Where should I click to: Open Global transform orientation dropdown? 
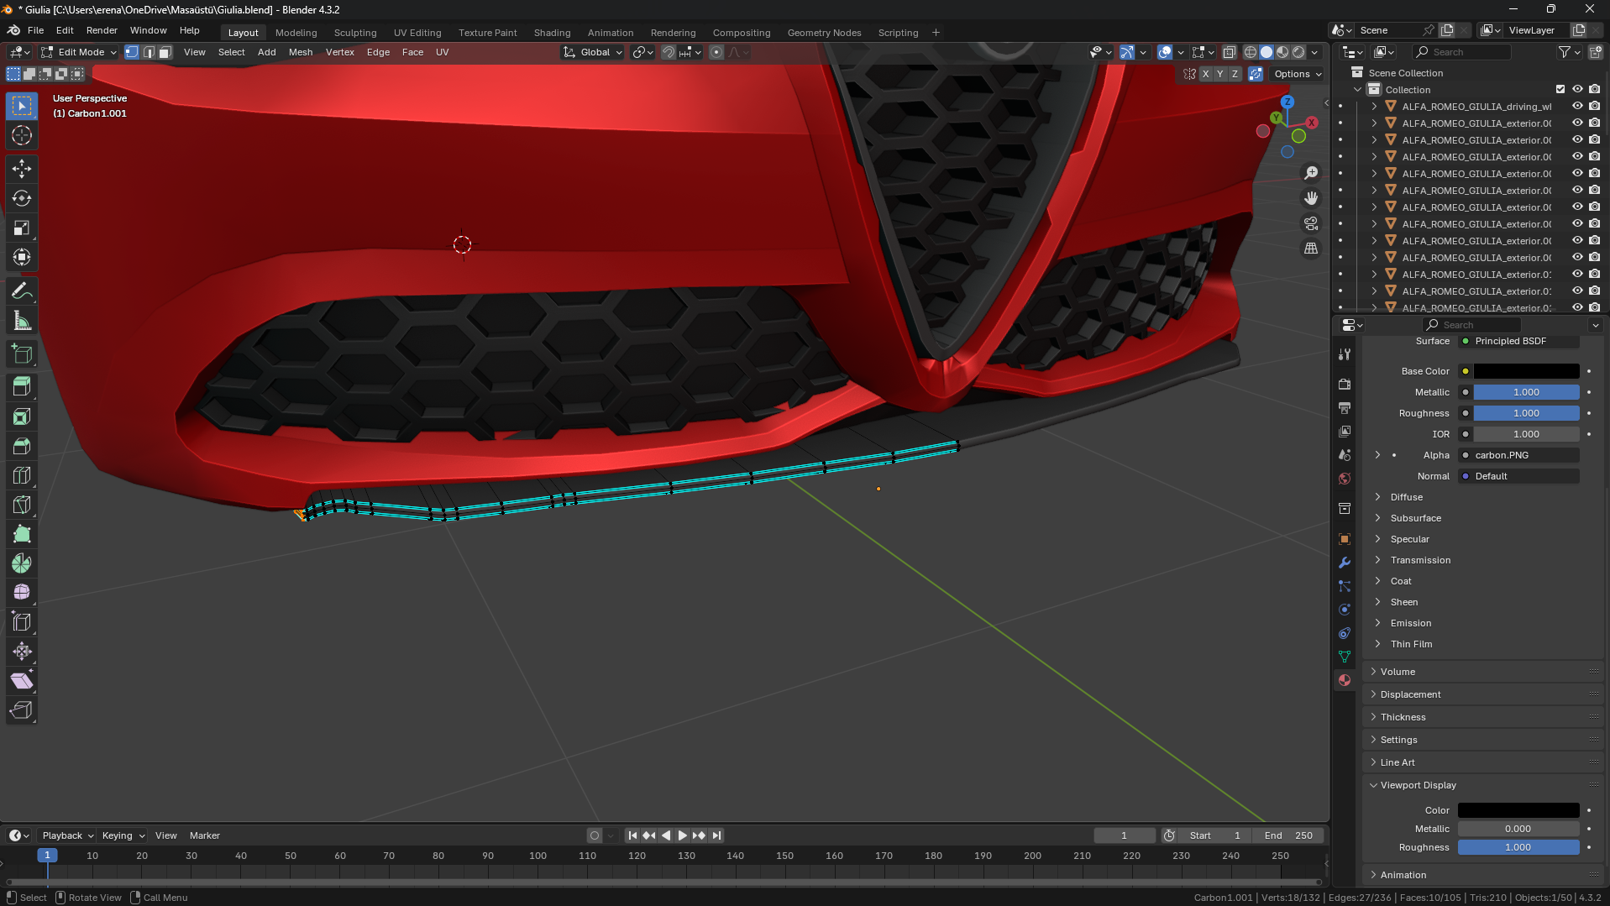(x=593, y=52)
